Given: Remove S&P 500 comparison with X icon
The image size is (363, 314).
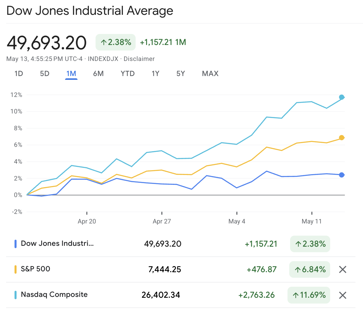Looking at the screenshot, I should [343, 270].
